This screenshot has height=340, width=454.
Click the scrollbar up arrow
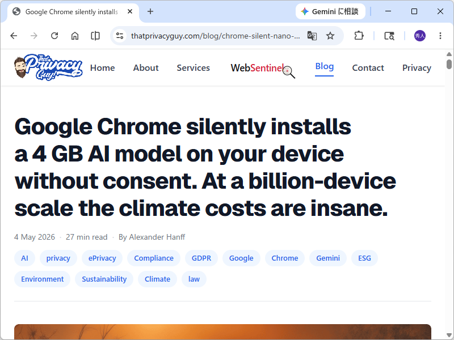coord(449,54)
